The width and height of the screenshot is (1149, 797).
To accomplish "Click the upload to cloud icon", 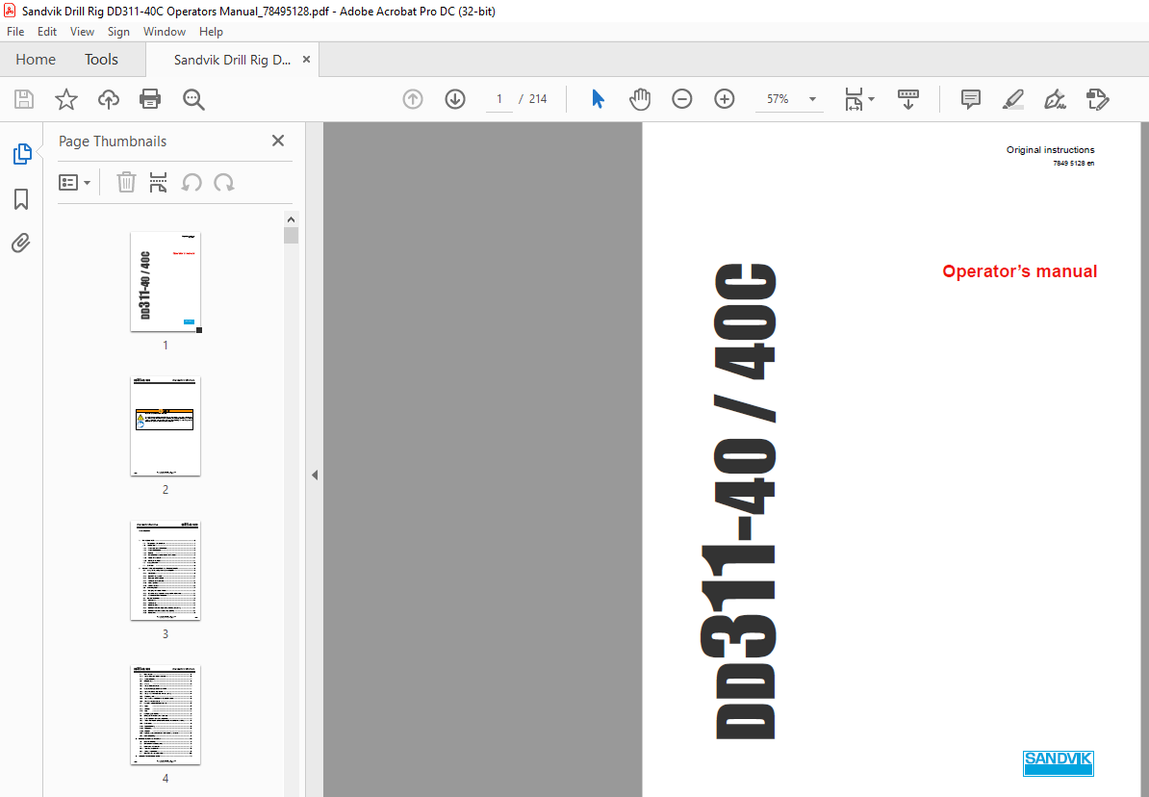I will click(x=109, y=99).
